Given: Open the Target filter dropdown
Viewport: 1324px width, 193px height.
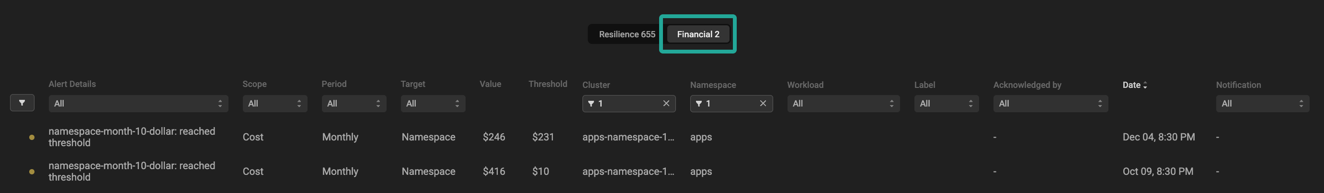Looking at the screenshot, I should [x=433, y=103].
